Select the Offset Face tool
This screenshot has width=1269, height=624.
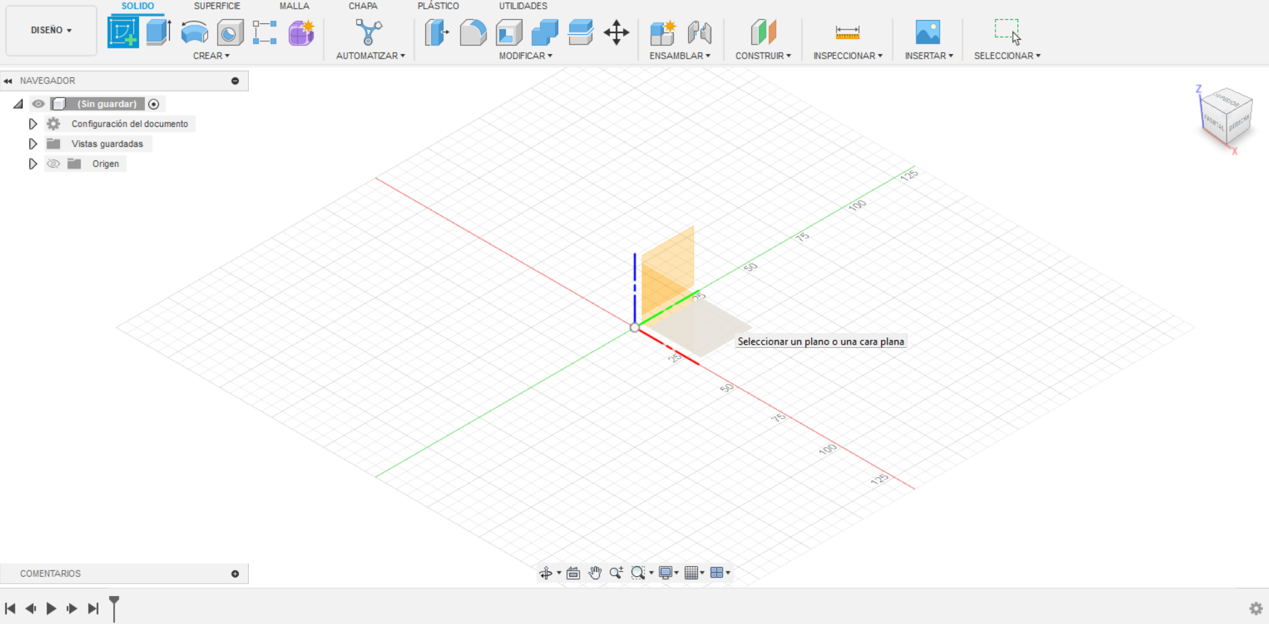(580, 32)
